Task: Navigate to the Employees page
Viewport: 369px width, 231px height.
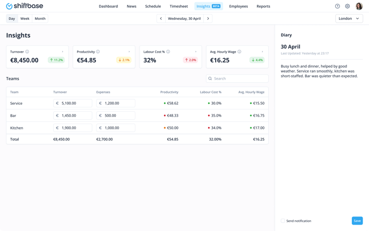Action: (238, 6)
